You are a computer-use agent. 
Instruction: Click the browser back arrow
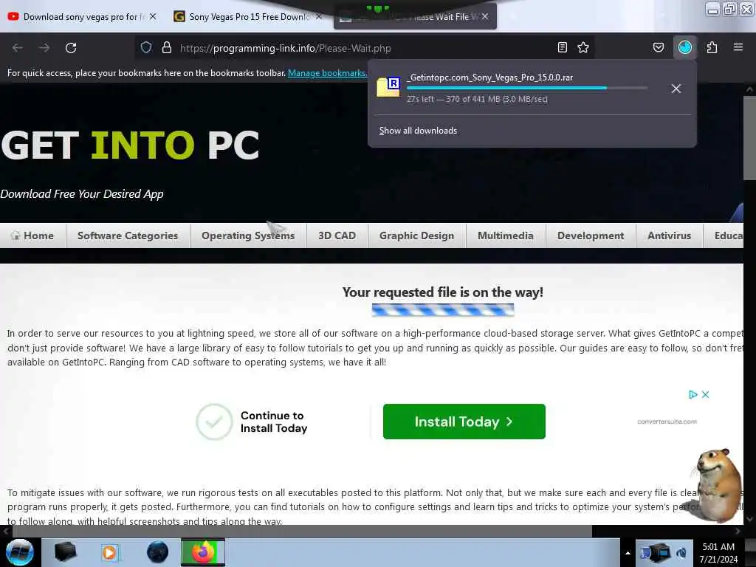18,48
